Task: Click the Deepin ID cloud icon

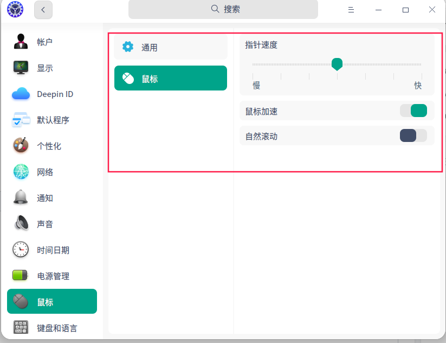Action: [21, 94]
